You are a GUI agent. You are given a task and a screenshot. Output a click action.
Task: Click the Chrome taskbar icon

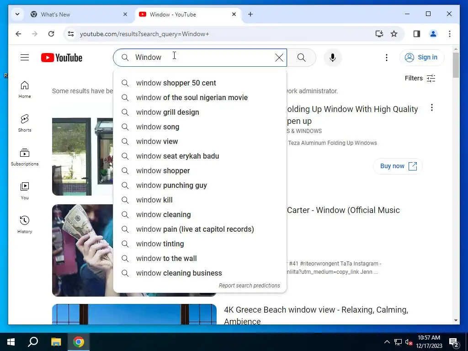tap(79, 342)
